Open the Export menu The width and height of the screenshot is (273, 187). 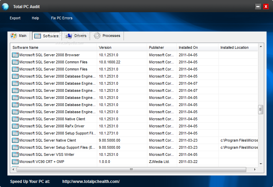(x=15, y=18)
